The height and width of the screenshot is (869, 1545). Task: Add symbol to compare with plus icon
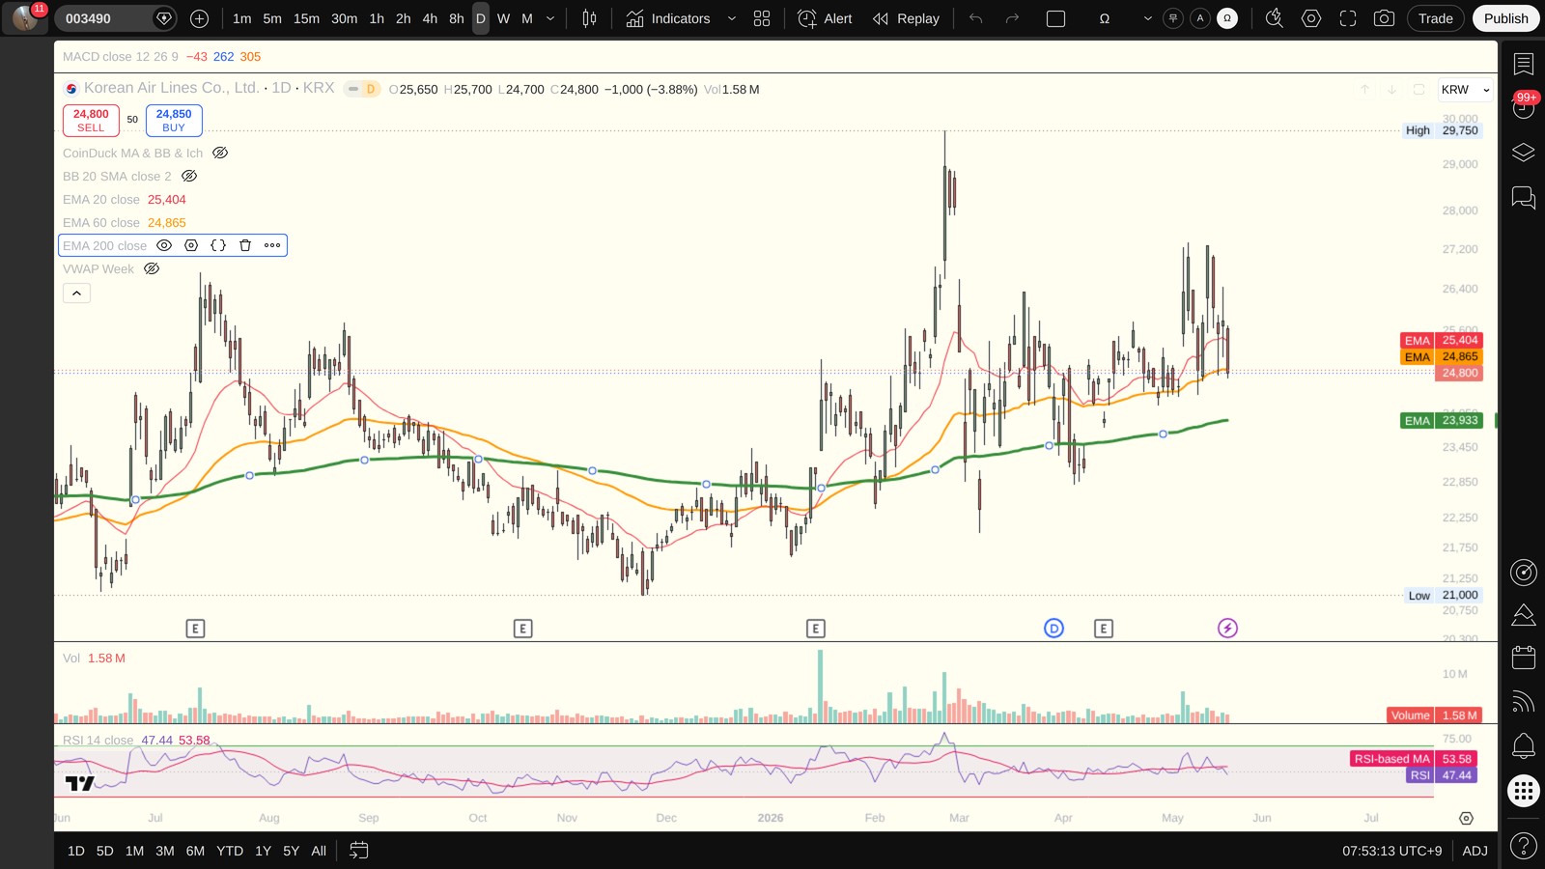(x=199, y=18)
